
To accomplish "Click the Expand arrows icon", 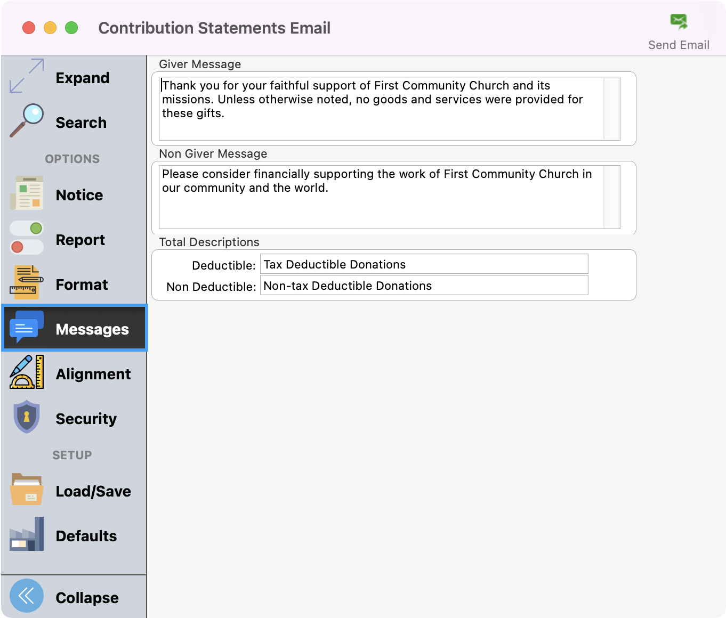I will click(27, 76).
